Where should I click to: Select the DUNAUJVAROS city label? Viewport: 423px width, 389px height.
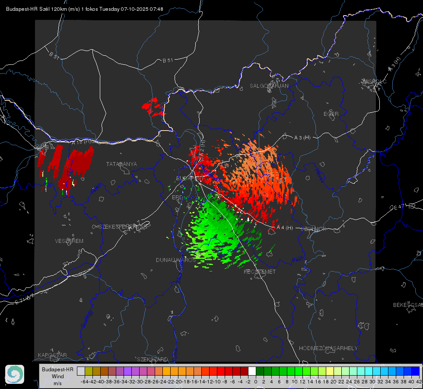tap(176, 260)
